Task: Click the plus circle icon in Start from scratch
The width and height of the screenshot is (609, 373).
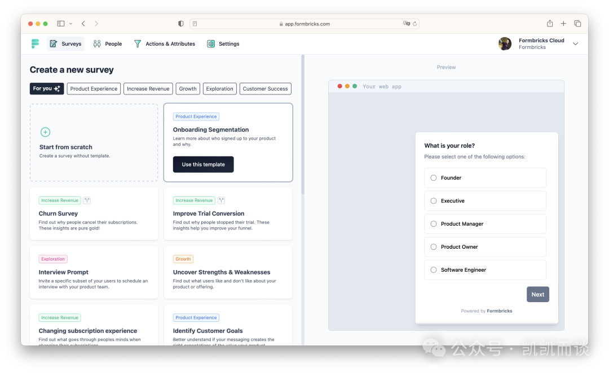Action: [46, 132]
